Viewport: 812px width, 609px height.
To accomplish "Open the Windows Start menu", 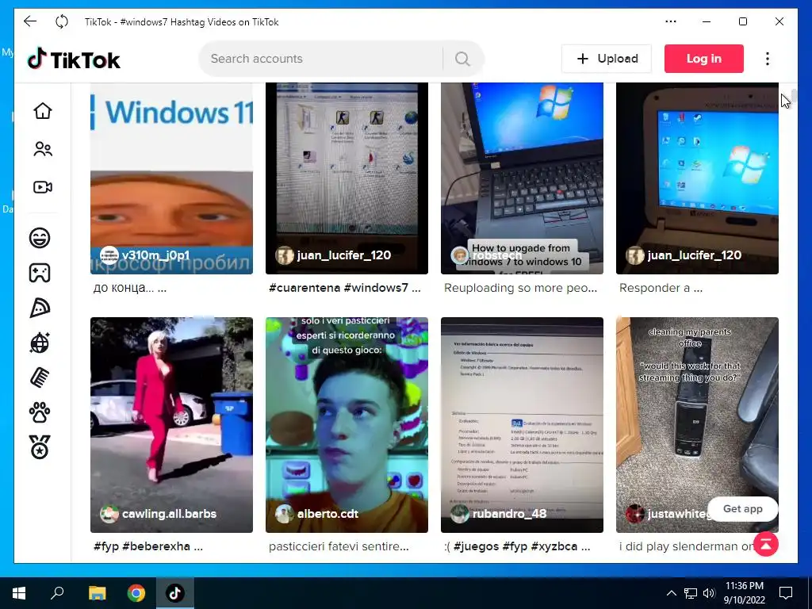I will pyautogui.click(x=19, y=593).
